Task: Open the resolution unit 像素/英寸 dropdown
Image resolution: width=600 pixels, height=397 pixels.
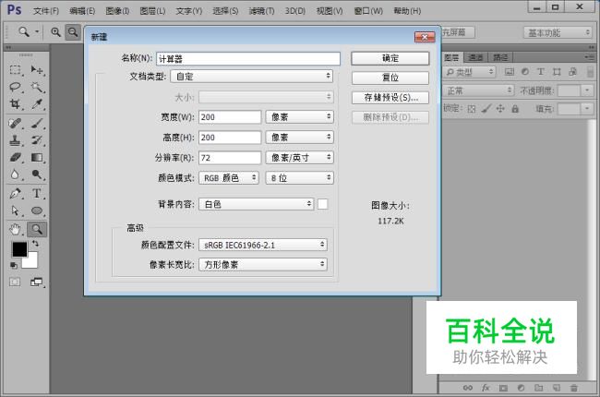Action: 300,157
